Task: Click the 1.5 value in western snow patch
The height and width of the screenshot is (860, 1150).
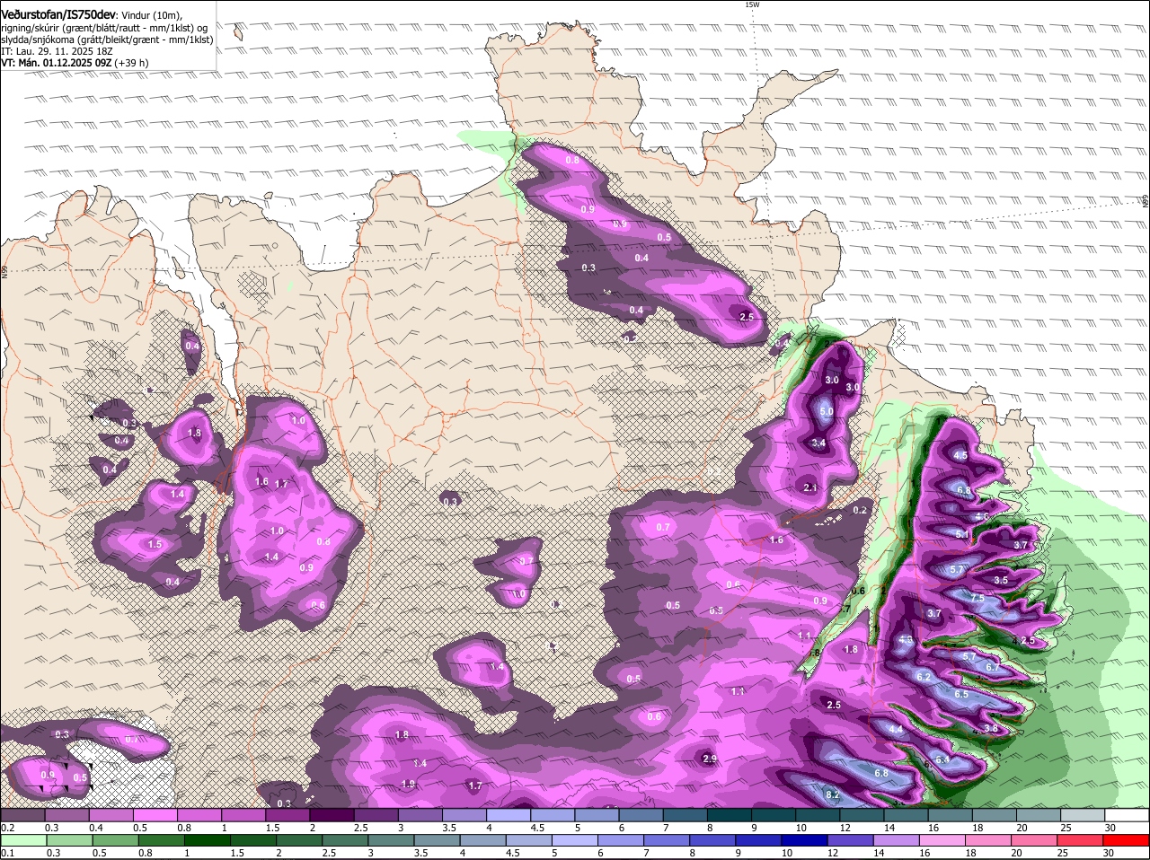Action: pyautogui.click(x=155, y=544)
